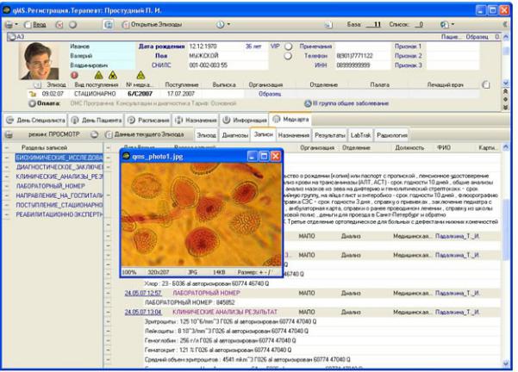Click the records list vertical scrollbar
This screenshot has height=372, width=518.
click(506, 254)
